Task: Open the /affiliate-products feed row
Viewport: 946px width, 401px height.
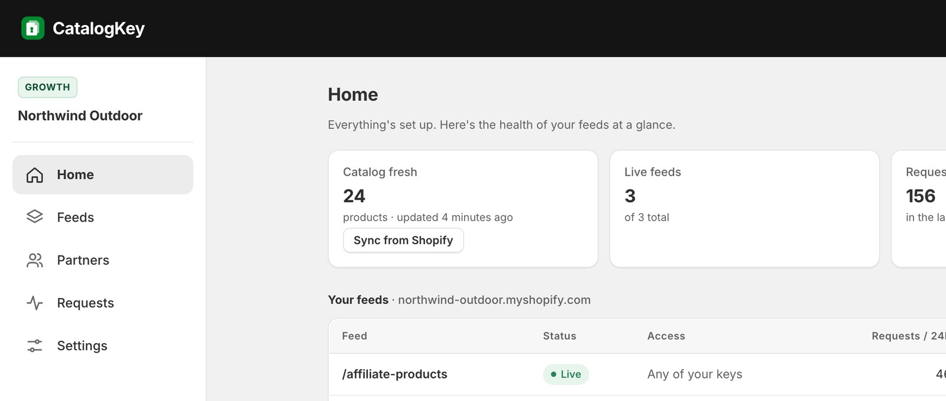Action: point(637,374)
